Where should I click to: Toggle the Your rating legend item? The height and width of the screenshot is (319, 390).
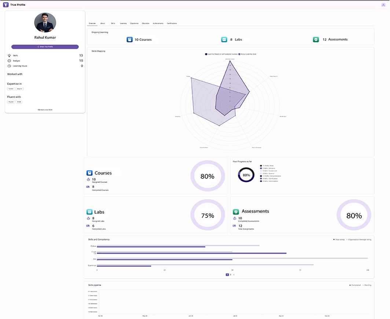coord(339,240)
